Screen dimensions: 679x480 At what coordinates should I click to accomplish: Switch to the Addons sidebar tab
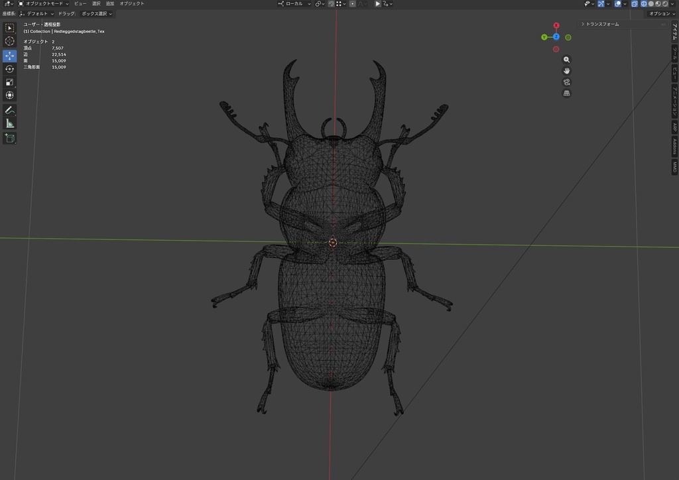click(x=674, y=147)
